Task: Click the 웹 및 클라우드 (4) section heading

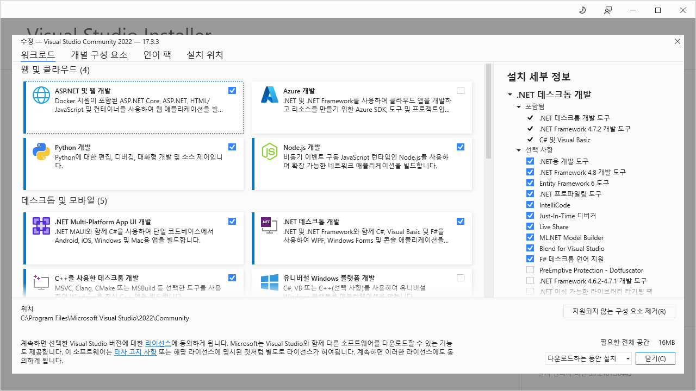Action: click(55, 70)
